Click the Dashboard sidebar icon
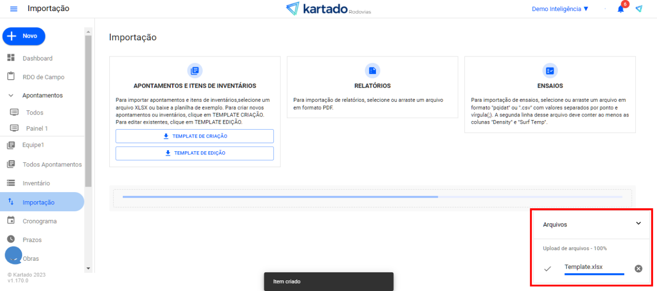This screenshot has height=291, width=657. (11, 58)
